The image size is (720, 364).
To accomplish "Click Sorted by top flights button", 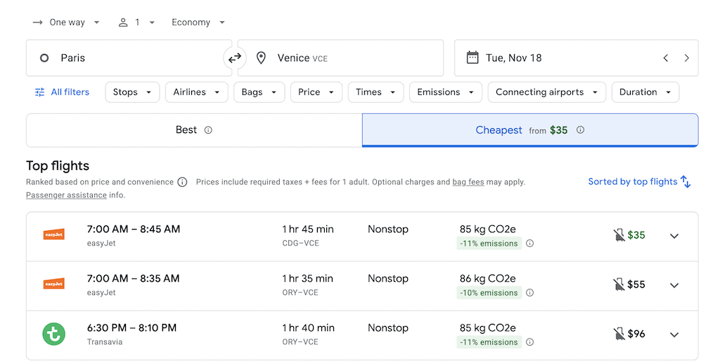I will pos(639,182).
